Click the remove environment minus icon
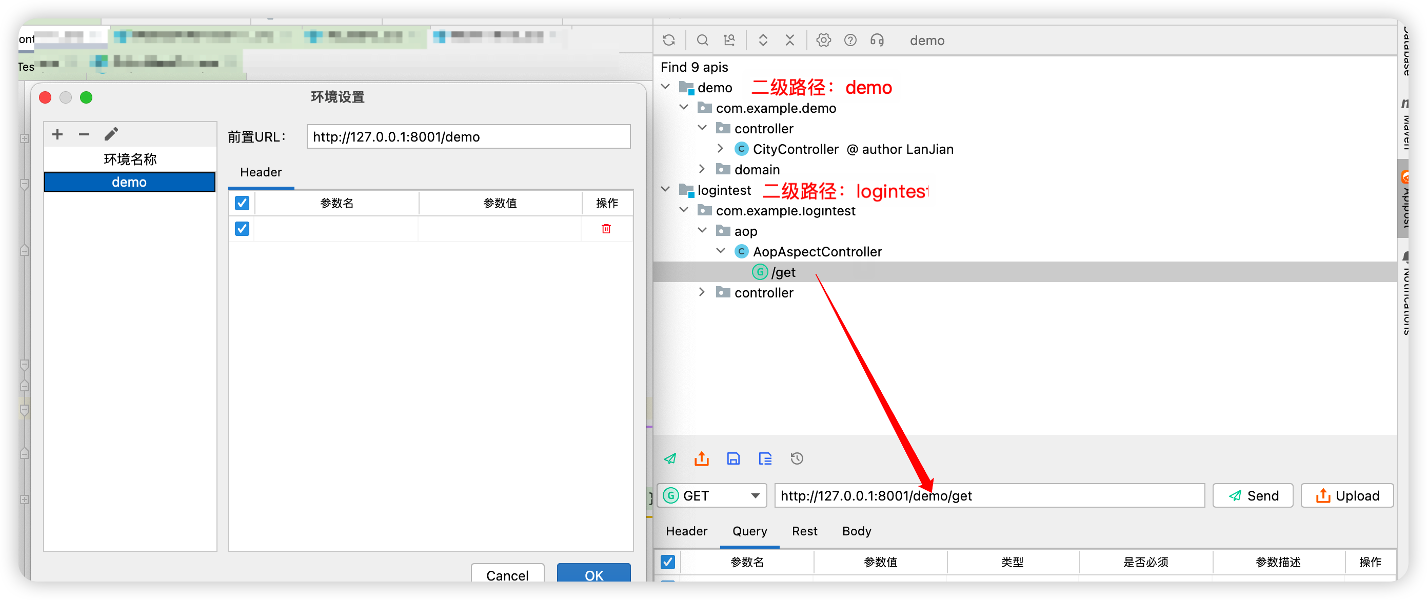 pyautogui.click(x=84, y=134)
